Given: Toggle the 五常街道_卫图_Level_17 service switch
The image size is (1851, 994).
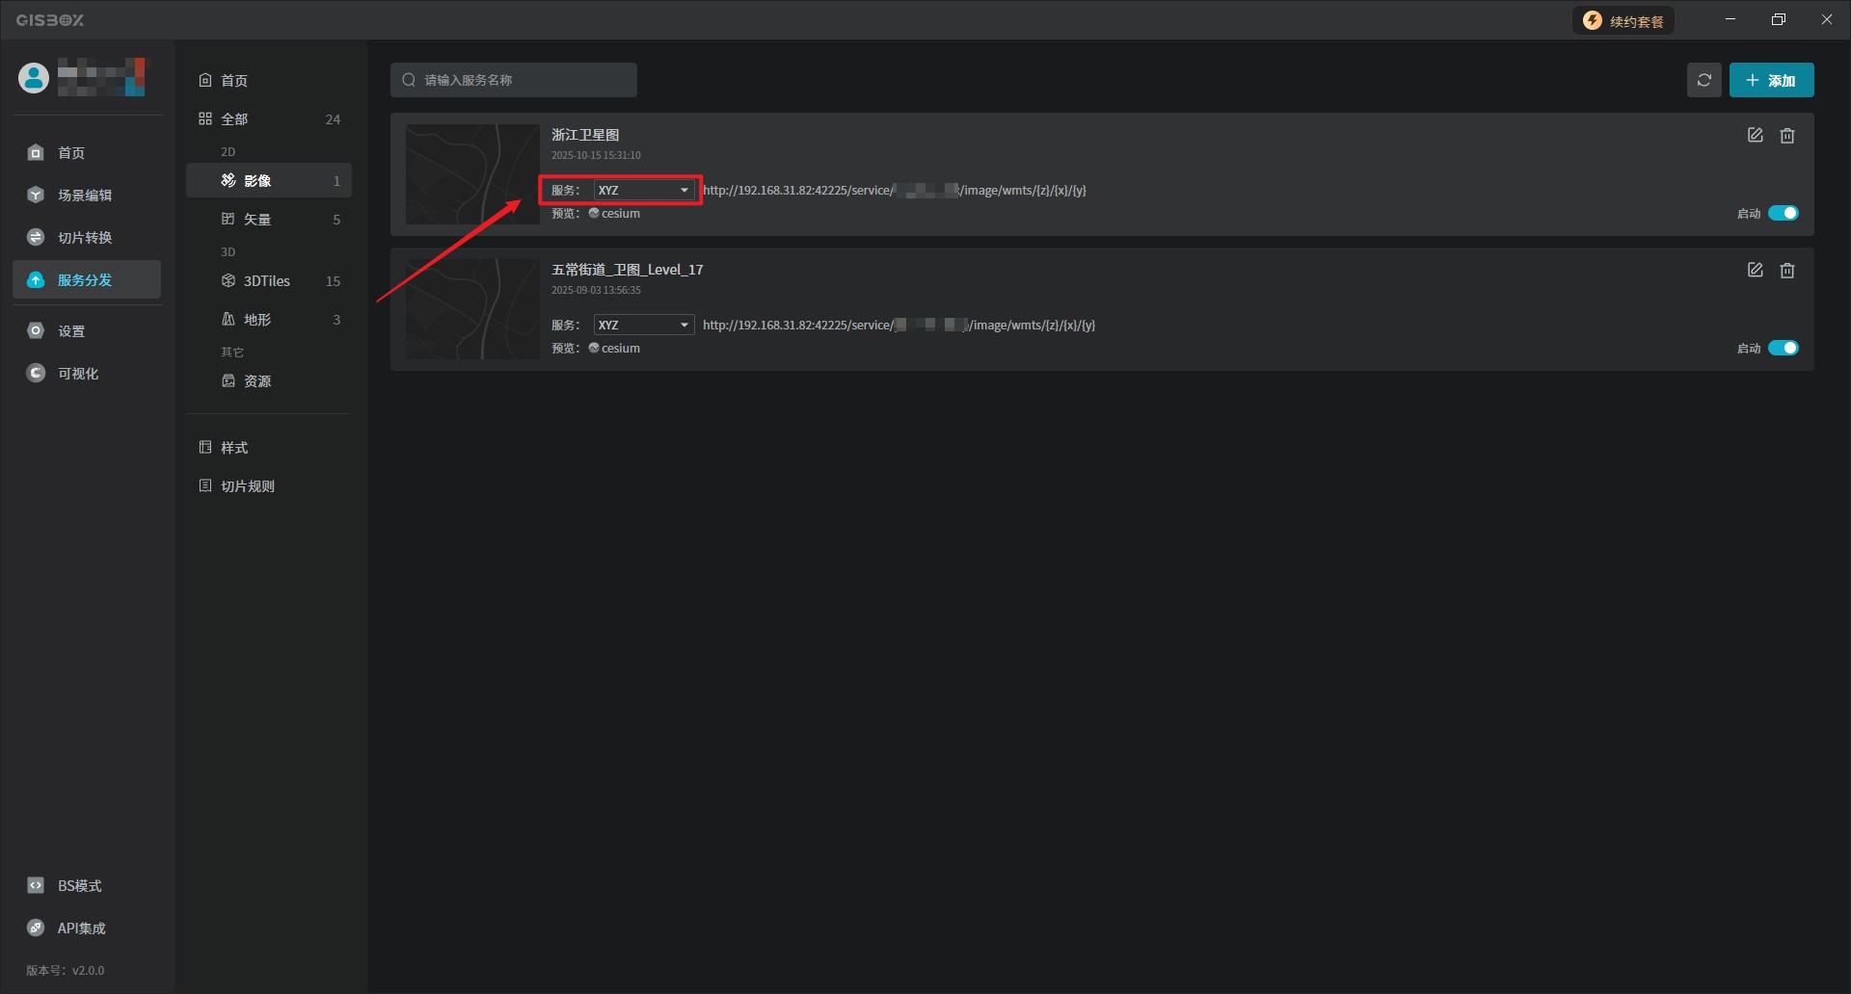Looking at the screenshot, I should (x=1783, y=348).
